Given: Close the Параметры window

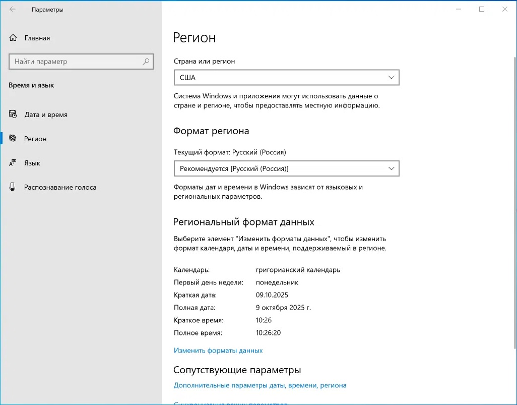Looking at the screenshot, I should (x=505, y=9).
